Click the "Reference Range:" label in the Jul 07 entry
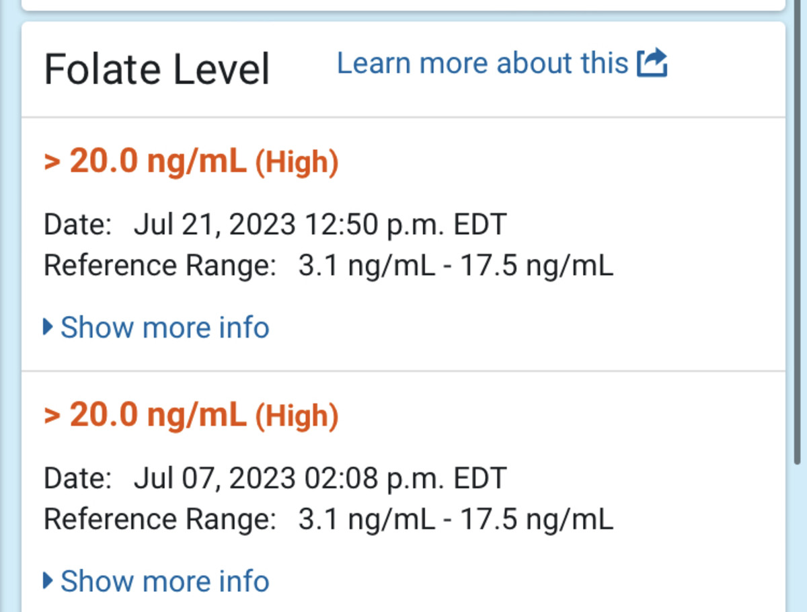Image resolution: width=807 pixels, height=612 pixels. pyautogui.click(x=160, y=520)
